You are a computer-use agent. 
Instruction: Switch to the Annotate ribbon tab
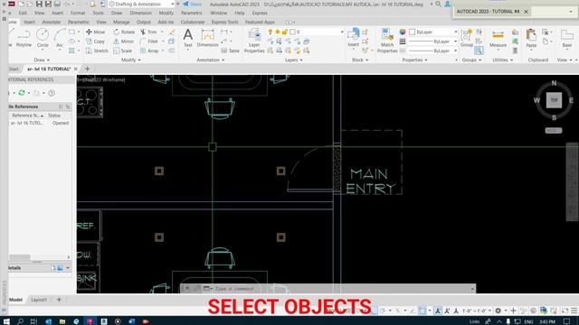click(x=52, y=22)
